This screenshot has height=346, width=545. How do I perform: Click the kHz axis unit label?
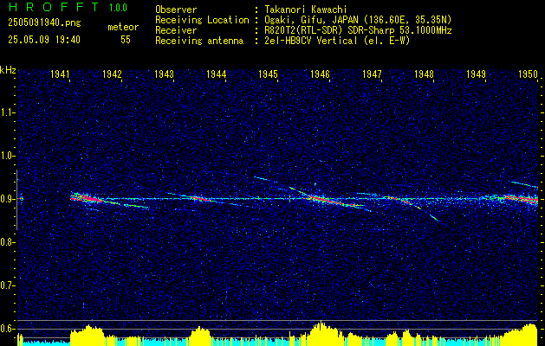8,70
